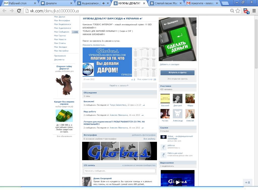Click Все альбомы link
The height and width of the screenshot is (192, 258).
(x=149, y=139)
